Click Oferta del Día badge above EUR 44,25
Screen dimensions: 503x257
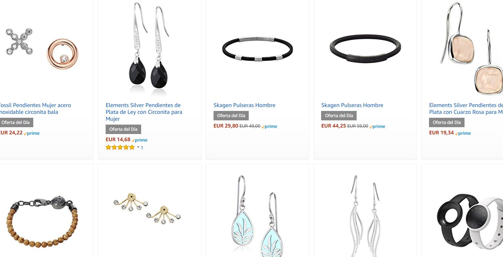click(x=339, y=115)
